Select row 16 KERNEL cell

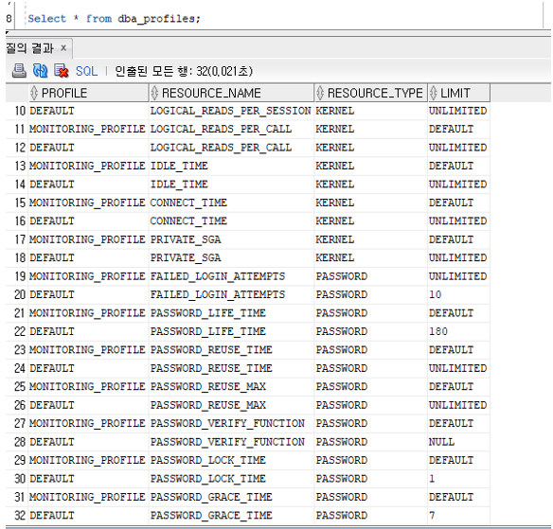[x=370, y=221]
